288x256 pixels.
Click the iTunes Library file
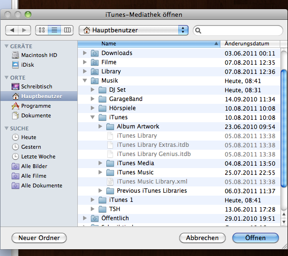tap(179, 136)
